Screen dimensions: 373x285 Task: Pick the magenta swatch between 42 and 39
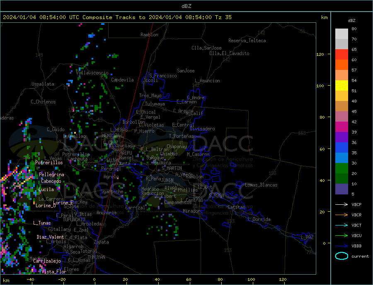(342, 127)
